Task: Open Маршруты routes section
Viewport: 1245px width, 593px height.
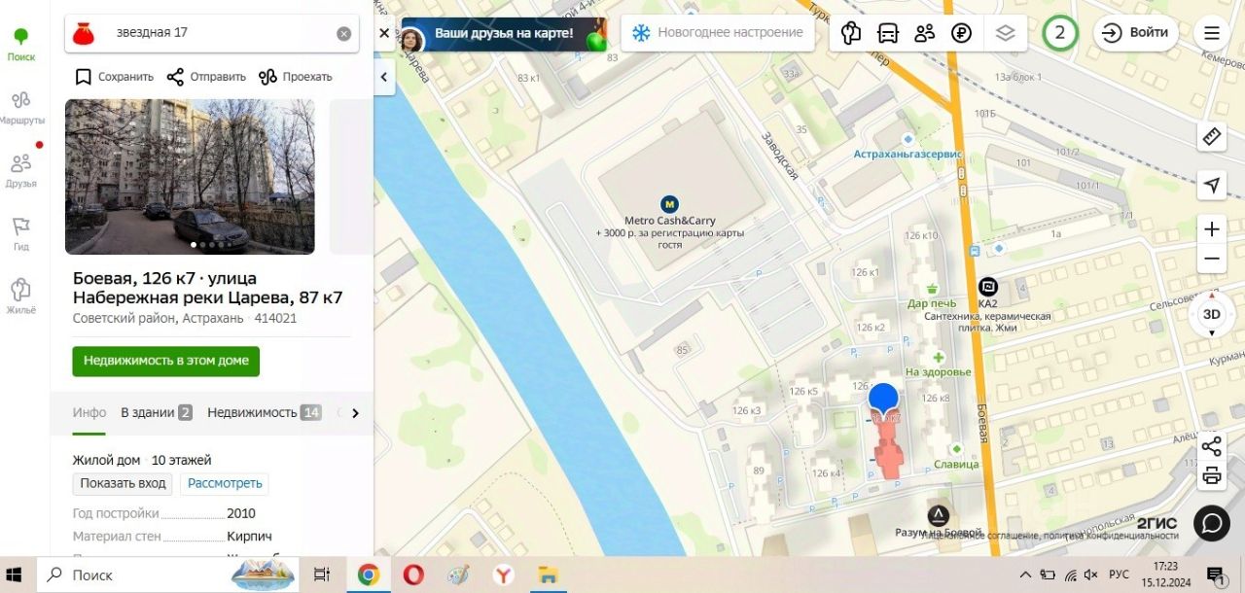Action: point(21,108)
